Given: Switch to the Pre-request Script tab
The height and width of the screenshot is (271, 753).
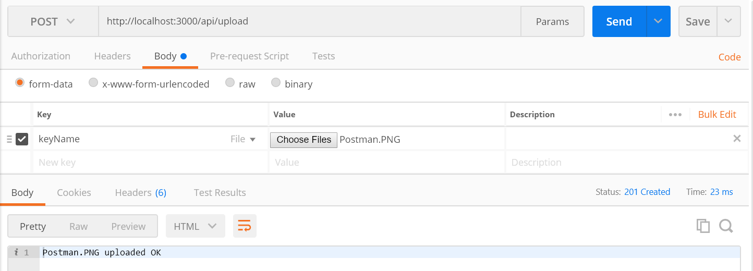Looking at the screenshot, I should coord(249,56).
